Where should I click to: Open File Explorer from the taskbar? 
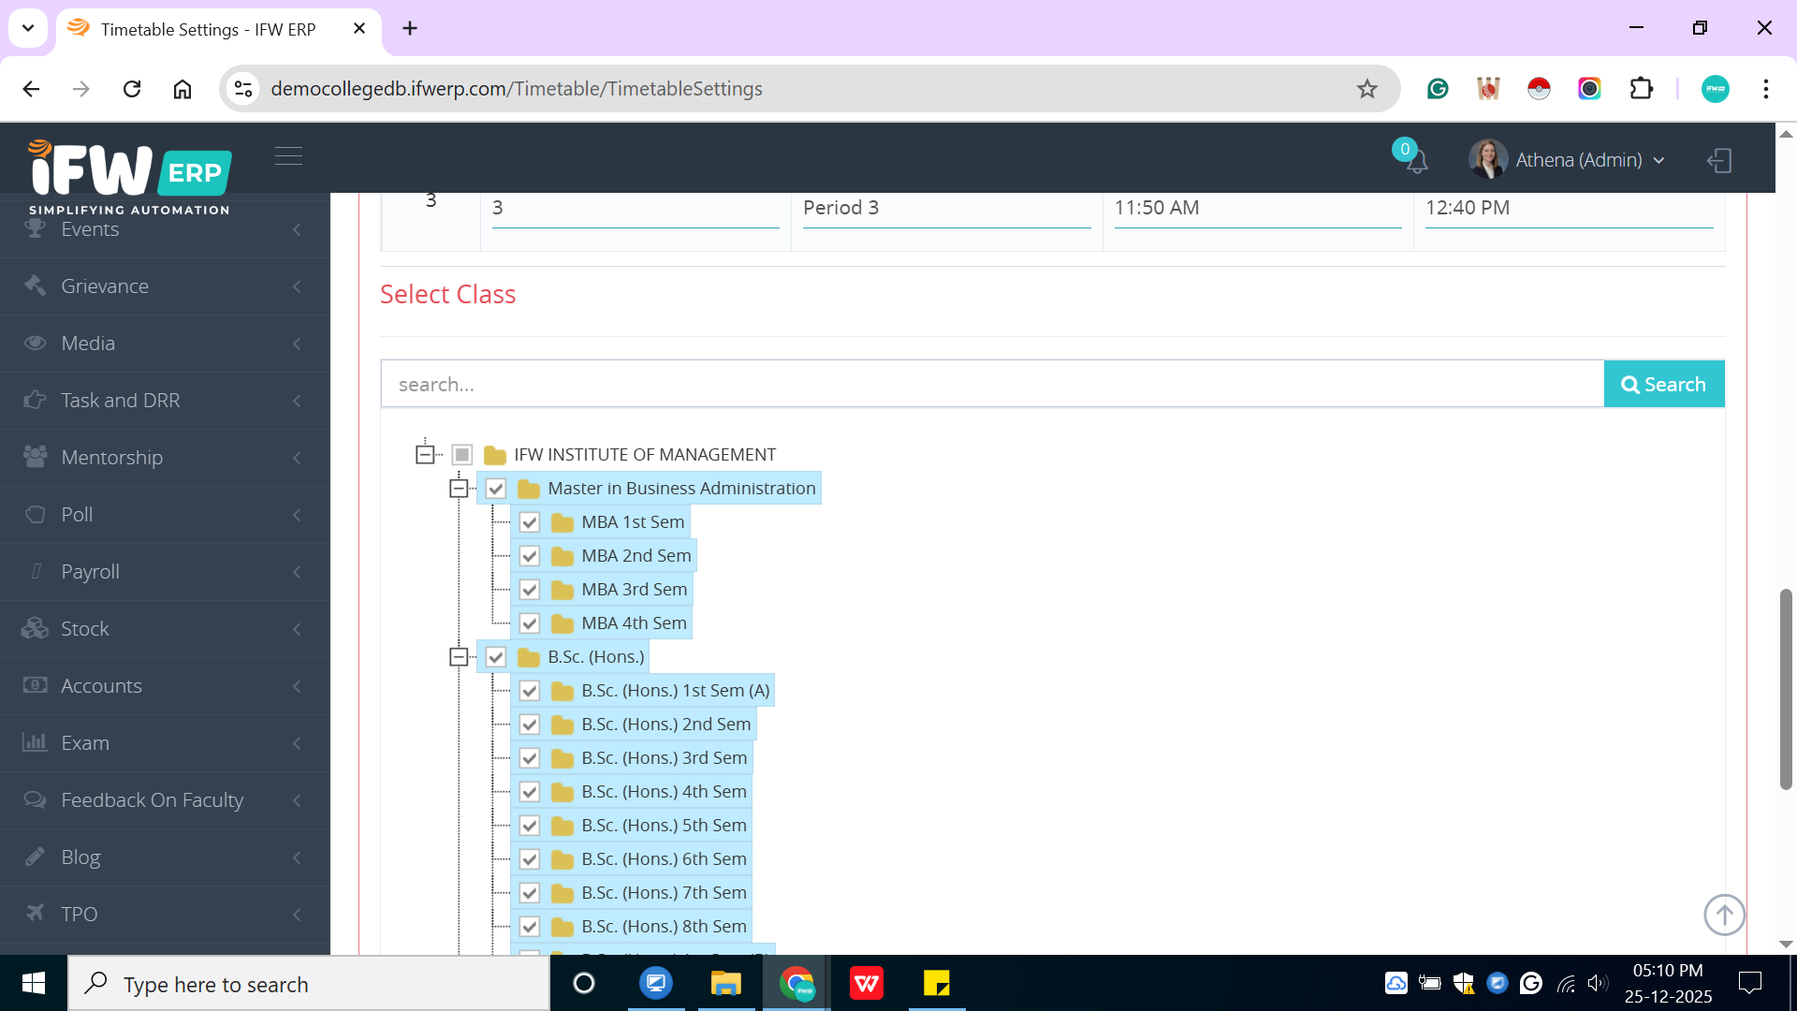pos(725,984)
